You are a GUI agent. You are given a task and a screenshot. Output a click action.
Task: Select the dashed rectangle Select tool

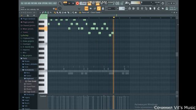[x=71, y=13]
